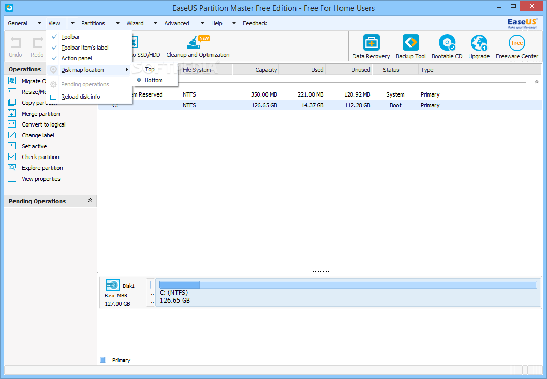Click the Status column header
Screen dimensions: 547x379
pos(395,70)
